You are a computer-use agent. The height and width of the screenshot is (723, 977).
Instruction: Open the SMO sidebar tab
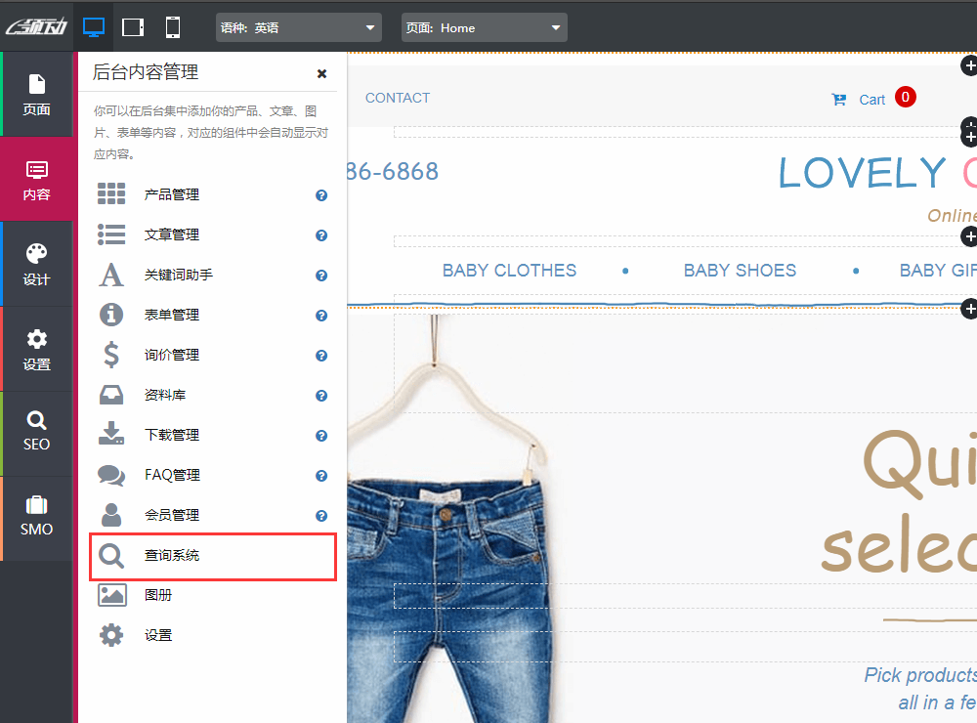(x=37, y=518)
